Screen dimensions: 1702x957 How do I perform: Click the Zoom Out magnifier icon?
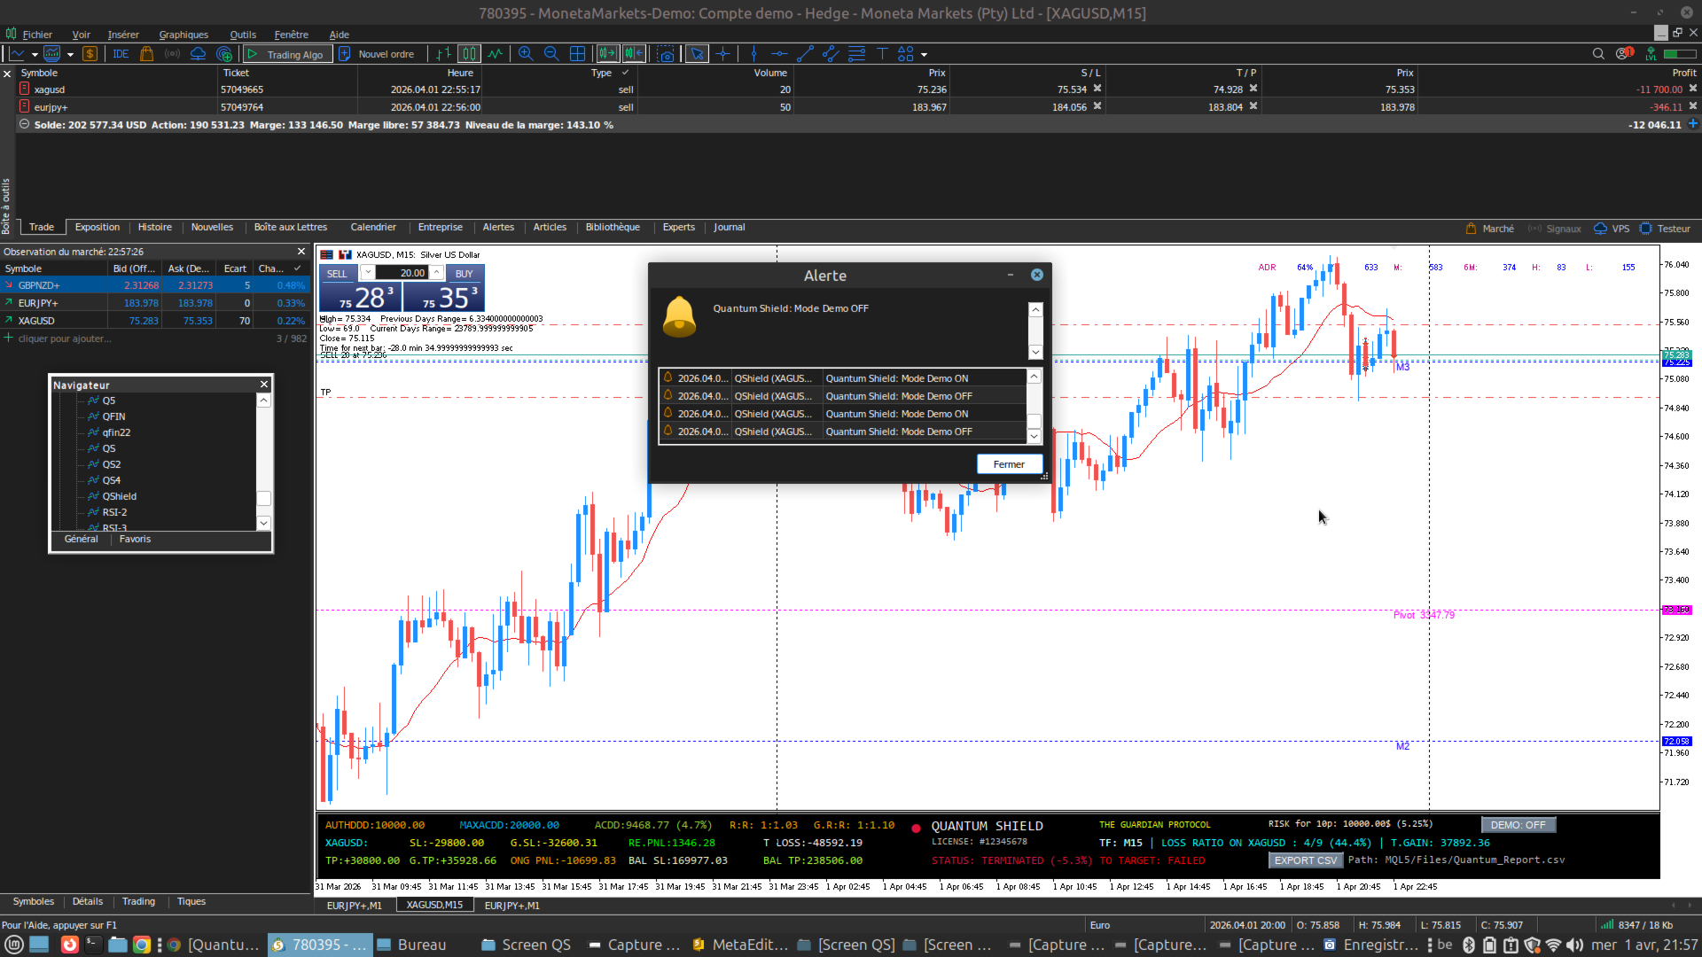(x=551, y=54)
